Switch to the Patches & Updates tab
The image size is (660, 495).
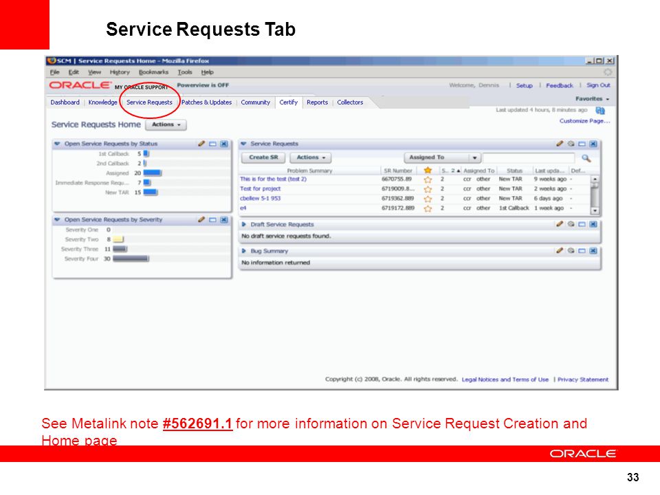(207, 102)
